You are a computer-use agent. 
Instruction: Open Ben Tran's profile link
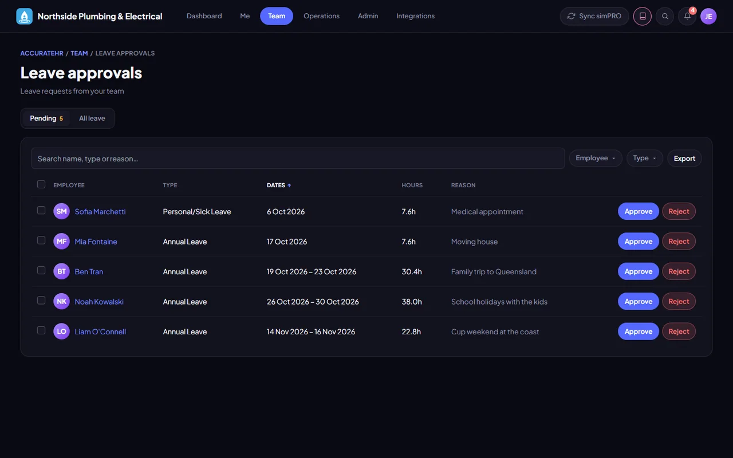point(89,271)
